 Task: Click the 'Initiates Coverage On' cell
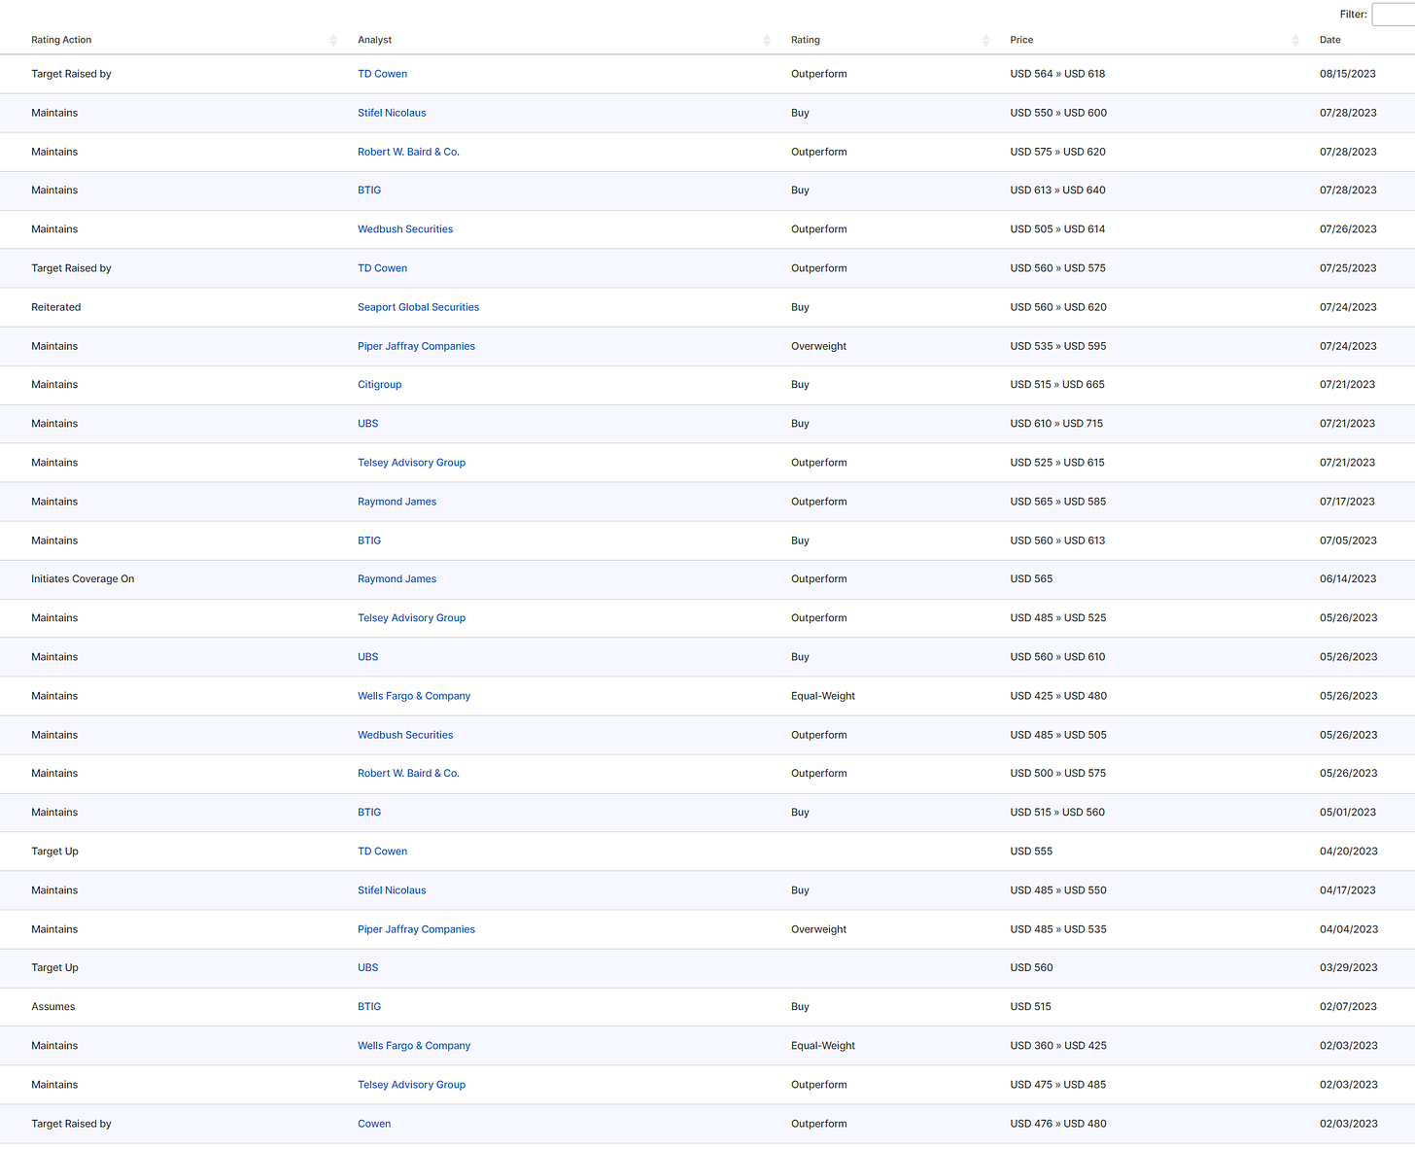[83, 579]
